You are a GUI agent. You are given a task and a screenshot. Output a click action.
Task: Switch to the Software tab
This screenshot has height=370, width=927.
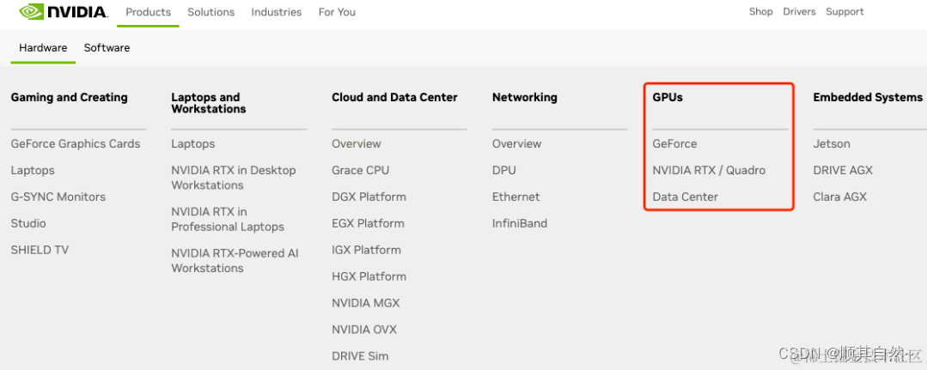pos(107,48)
